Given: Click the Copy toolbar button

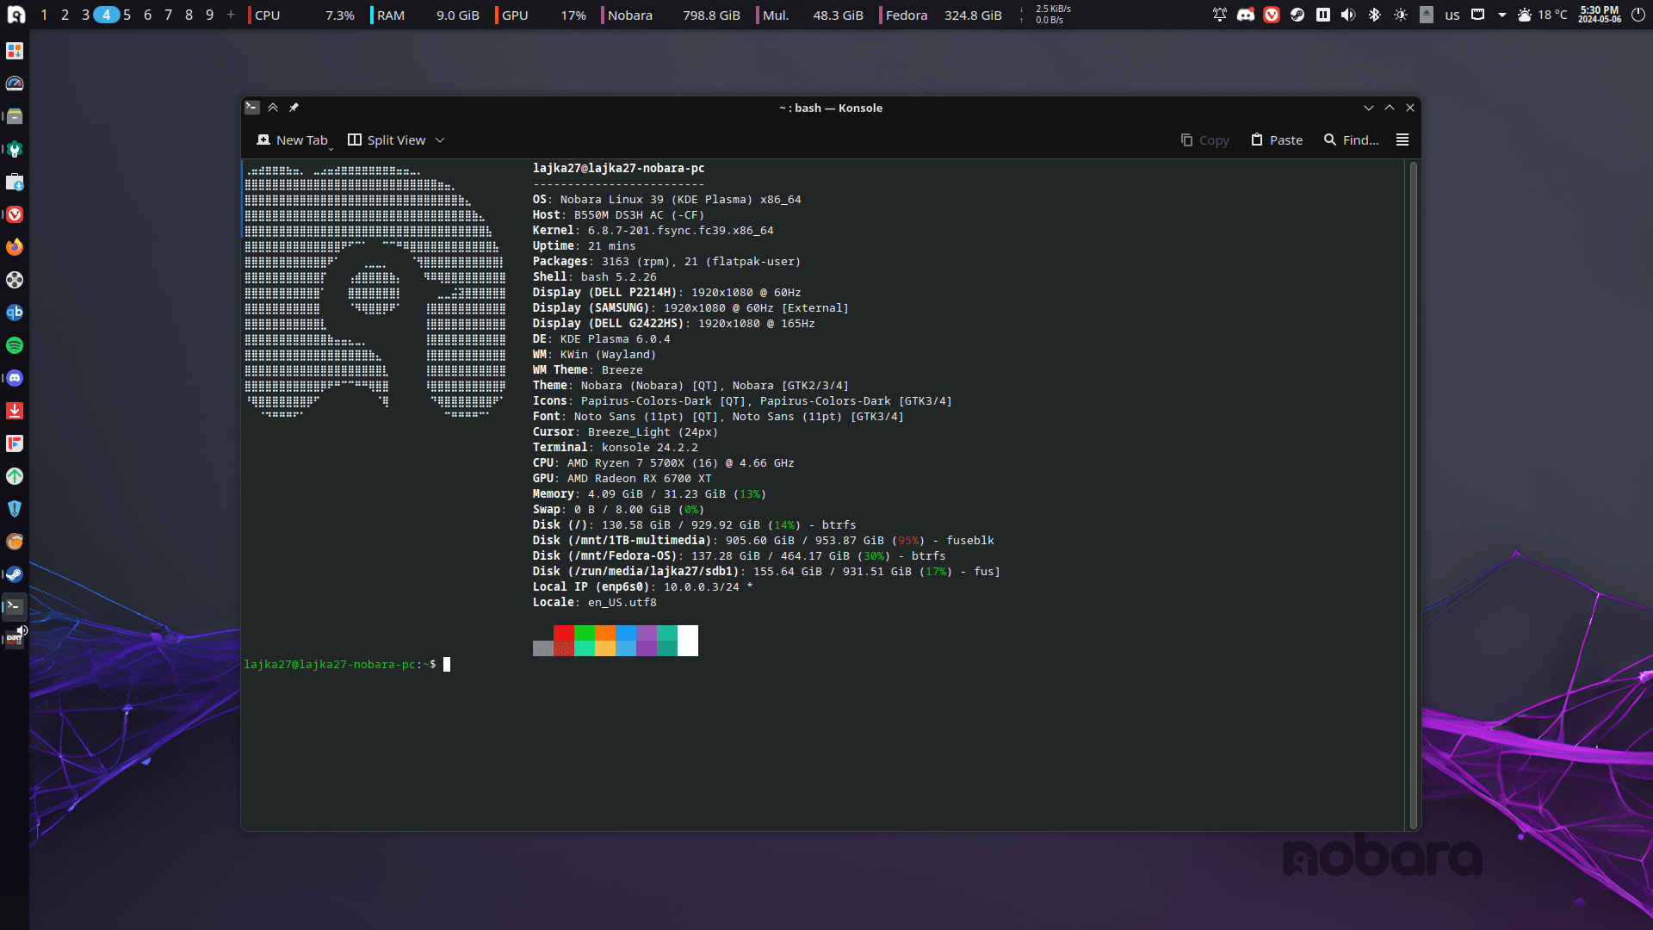Looking at the screenshot, I should (x=1204, y=139).
